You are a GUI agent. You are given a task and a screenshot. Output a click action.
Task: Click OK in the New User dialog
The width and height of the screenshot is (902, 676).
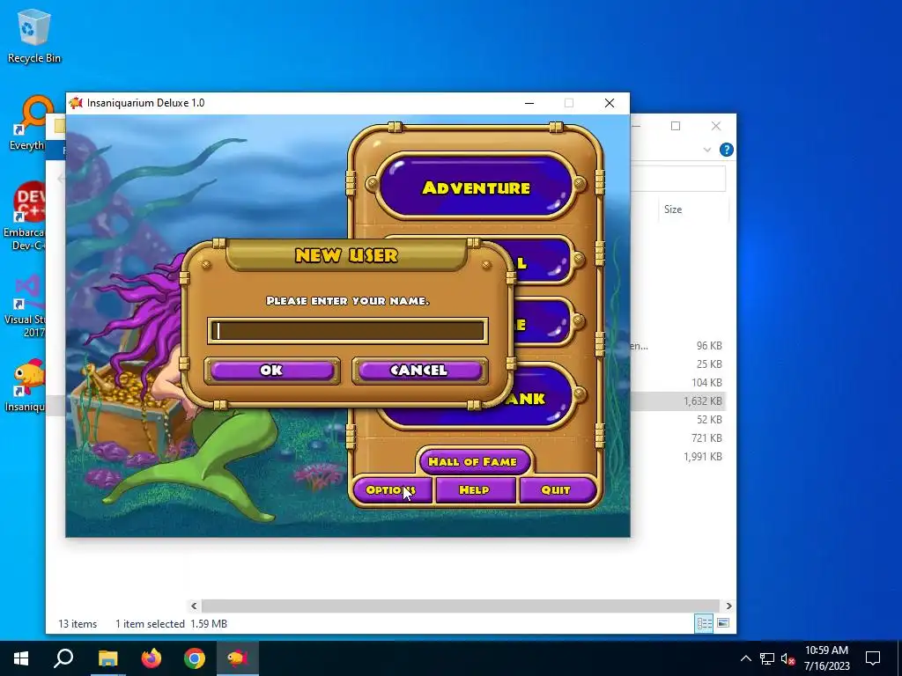(272, 371)
